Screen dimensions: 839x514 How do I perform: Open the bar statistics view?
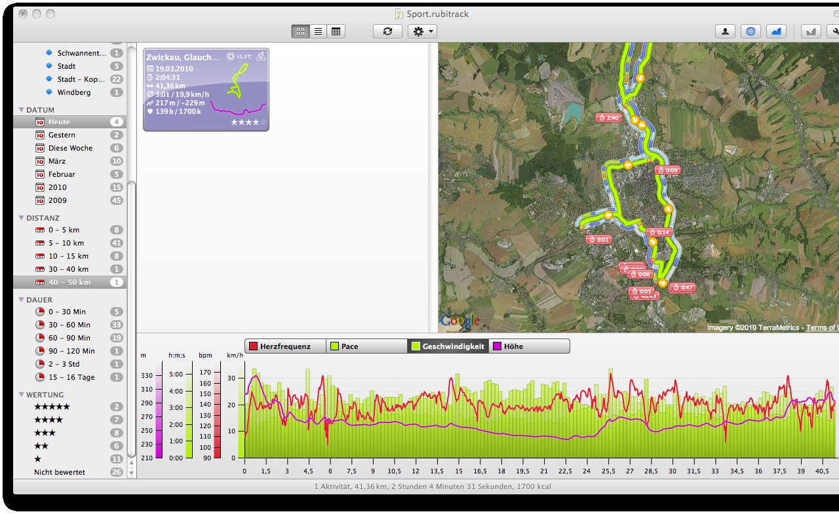(811, 31)
